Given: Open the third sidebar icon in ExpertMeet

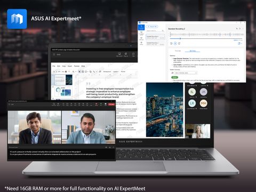Looking at the screenshot, I should pos(141,38).
